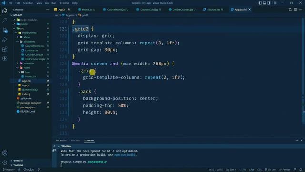Close the bottom panel

point(301,140)
